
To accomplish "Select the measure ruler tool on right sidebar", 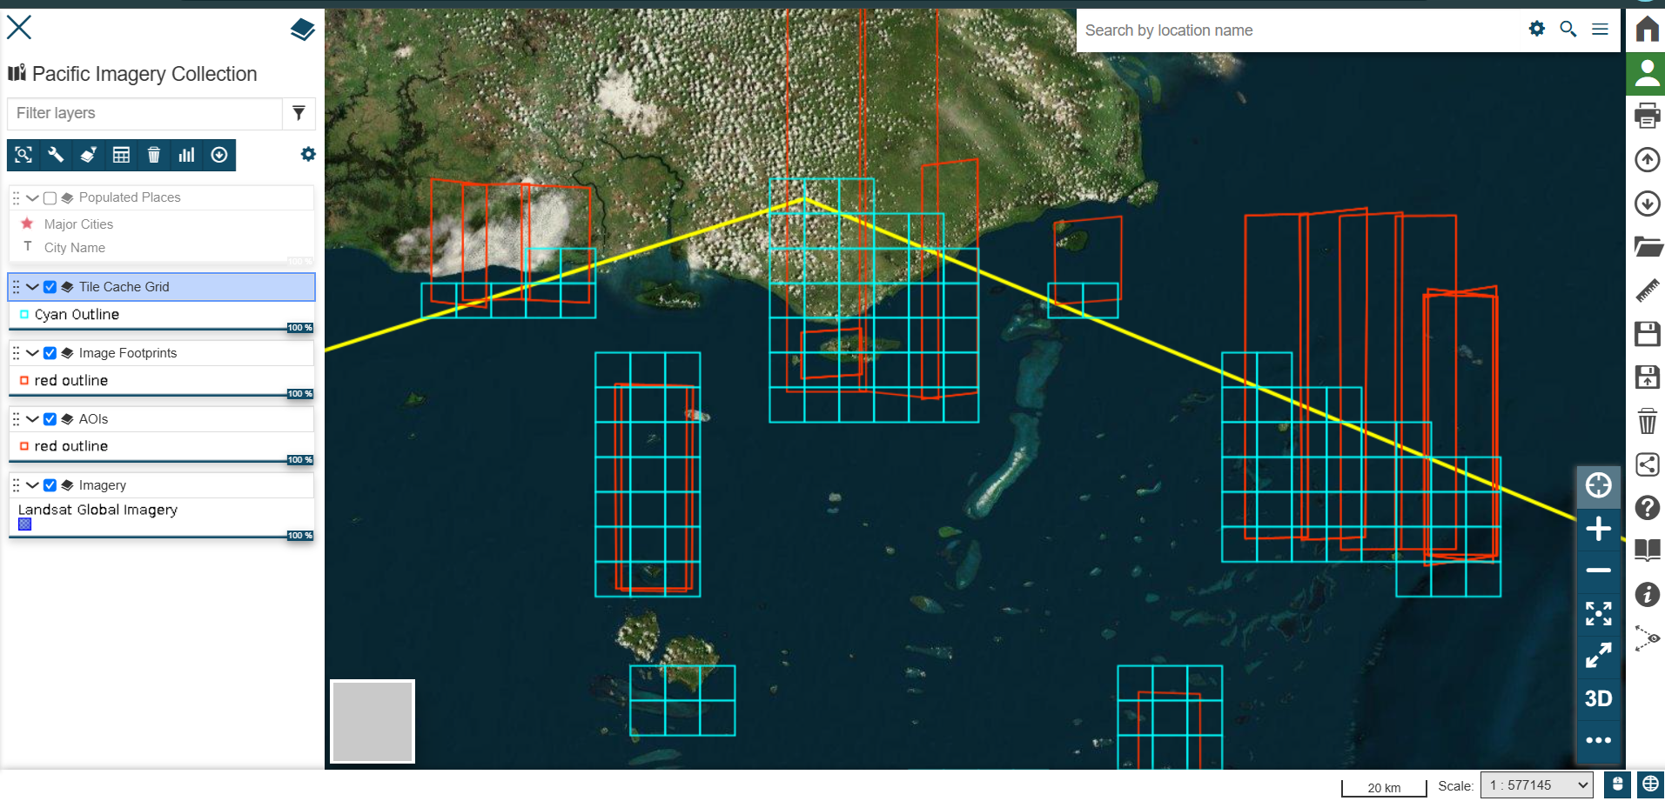I will pos(1646,290).
